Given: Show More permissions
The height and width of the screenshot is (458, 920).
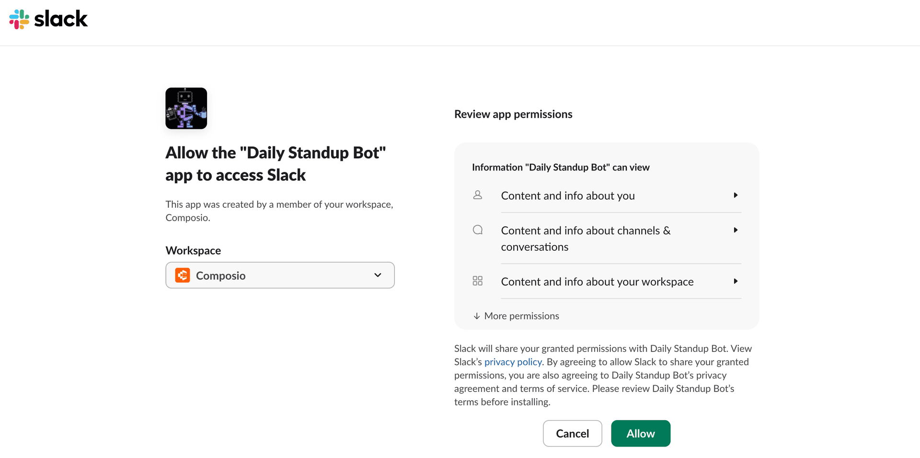Looking at the screenshot, I should (x=516, y=316).
